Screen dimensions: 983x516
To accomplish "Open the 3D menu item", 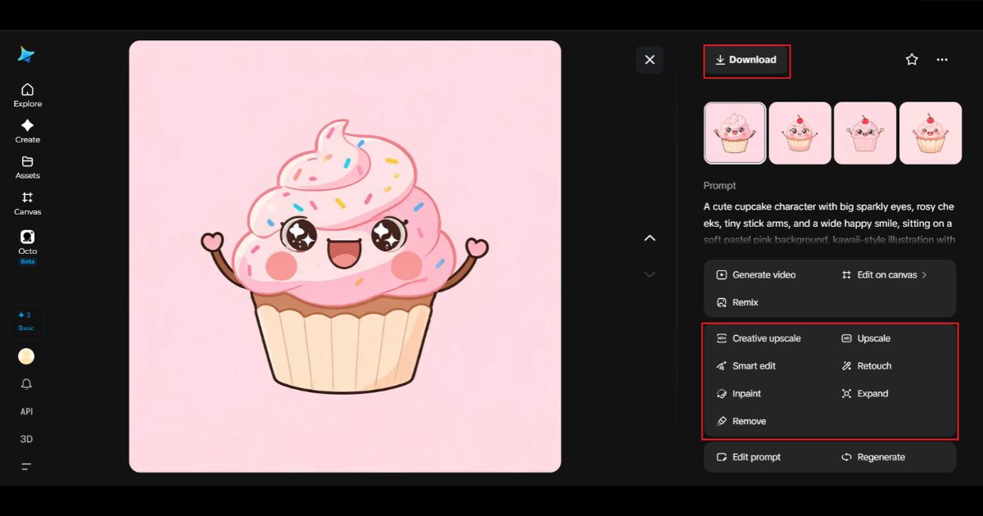I will tap(26, 439).
